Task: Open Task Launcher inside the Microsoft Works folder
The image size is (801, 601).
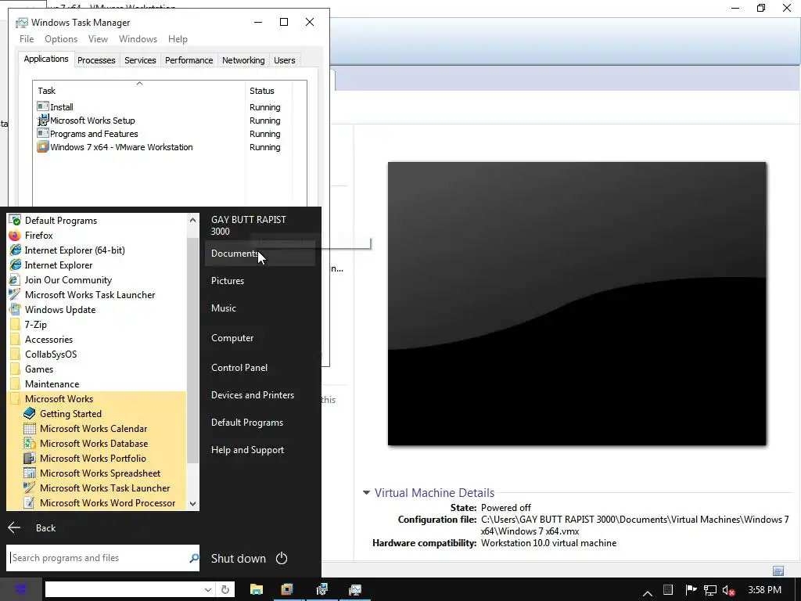Action: [105, 488]
